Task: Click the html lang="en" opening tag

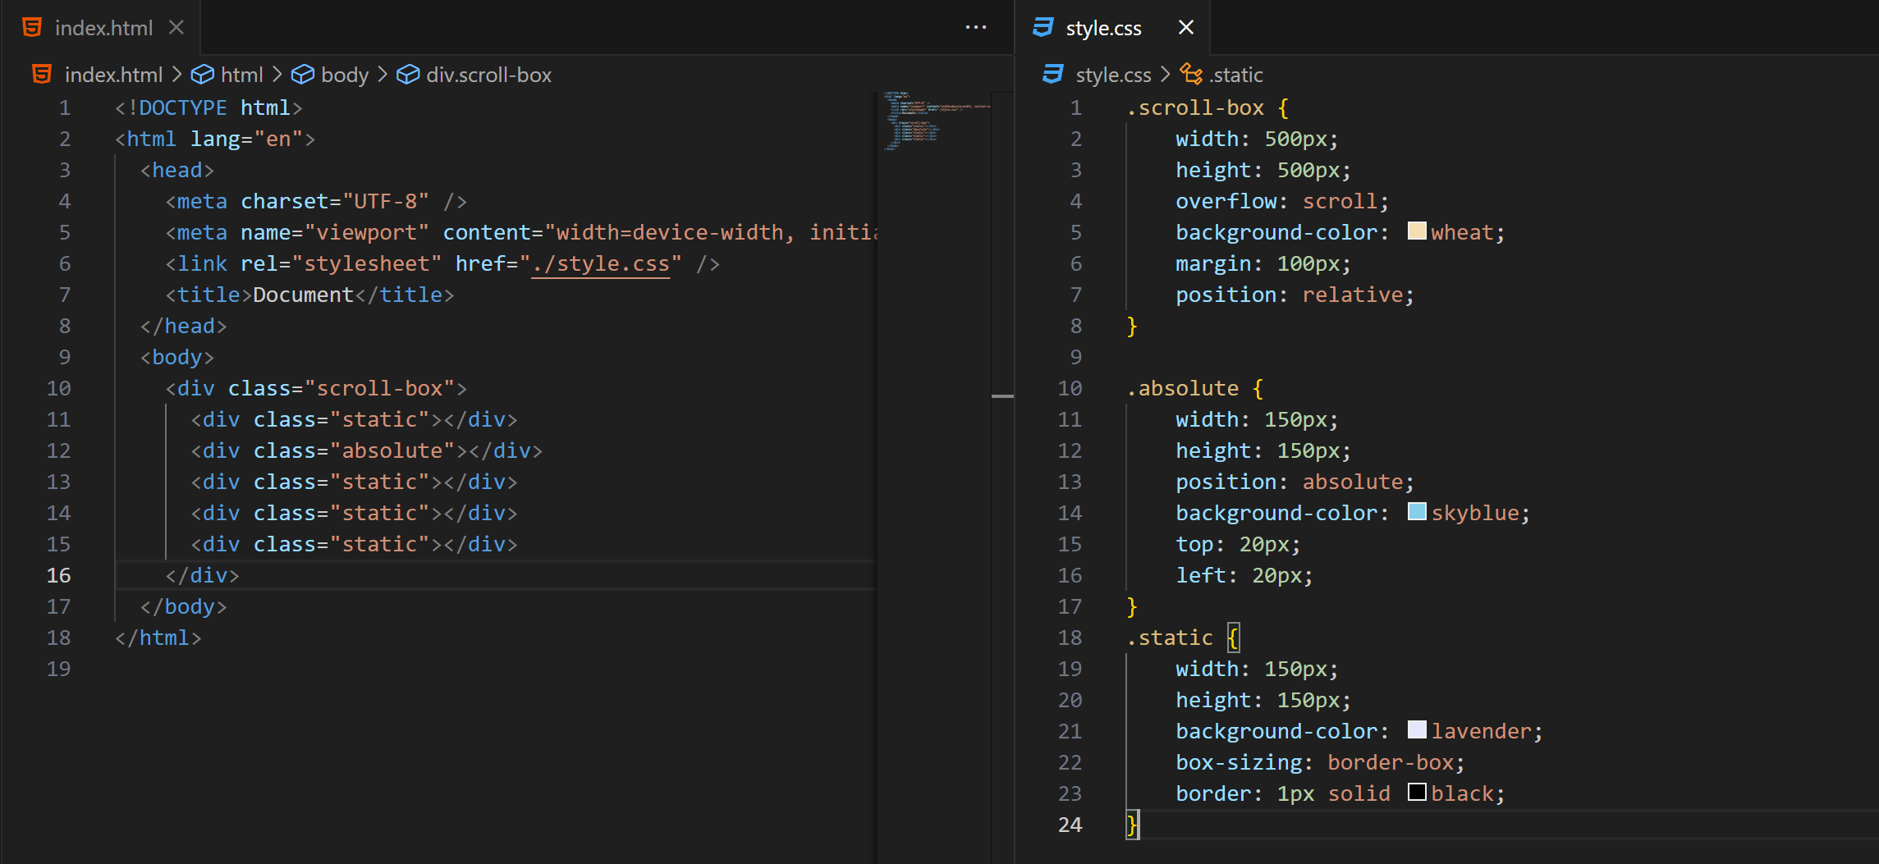Action: tap(215, 139)
